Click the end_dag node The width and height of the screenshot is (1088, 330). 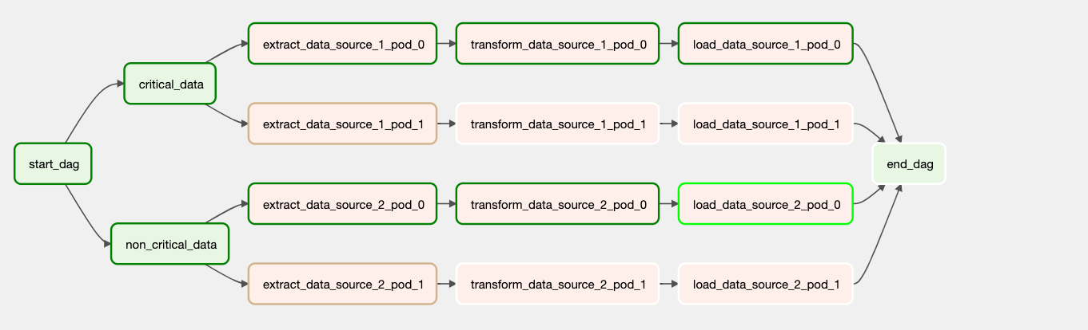[x=909, y=163]
